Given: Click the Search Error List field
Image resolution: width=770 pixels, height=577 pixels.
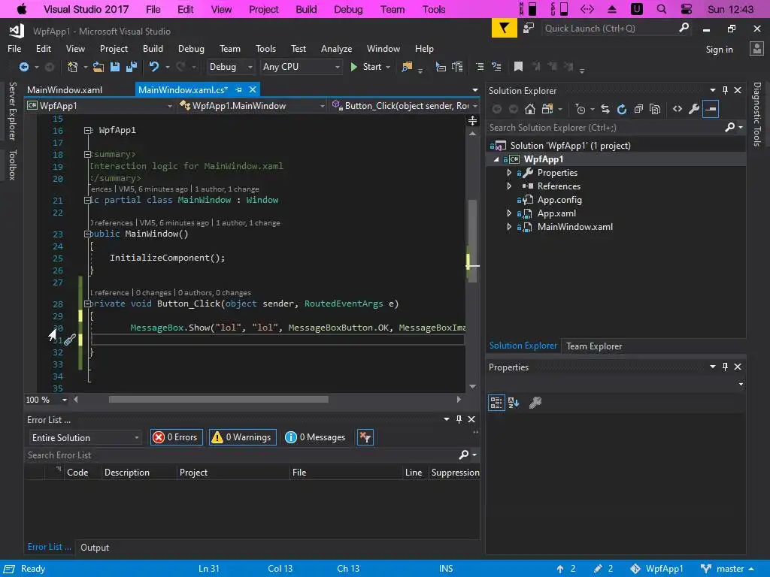Looking at the screenshot, I should 243,455.
